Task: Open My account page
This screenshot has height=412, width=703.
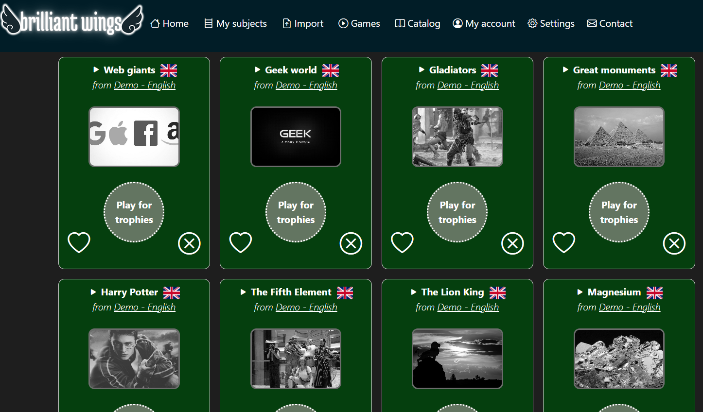Action: click(484, 23)
